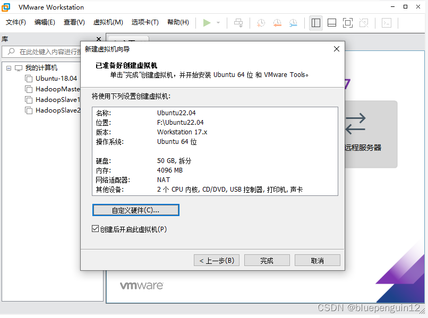This screenshot has width=428, height=318.
Task: Click the 取消 cancel button
Action: [317, 261]
